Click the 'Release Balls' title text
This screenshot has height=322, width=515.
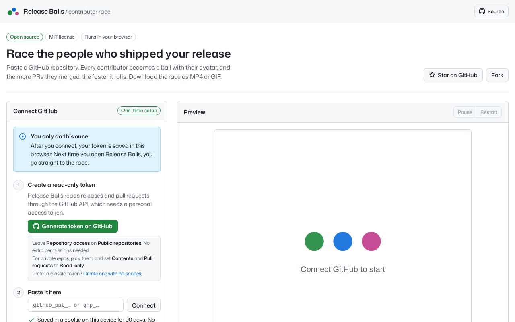click(43, 12)
